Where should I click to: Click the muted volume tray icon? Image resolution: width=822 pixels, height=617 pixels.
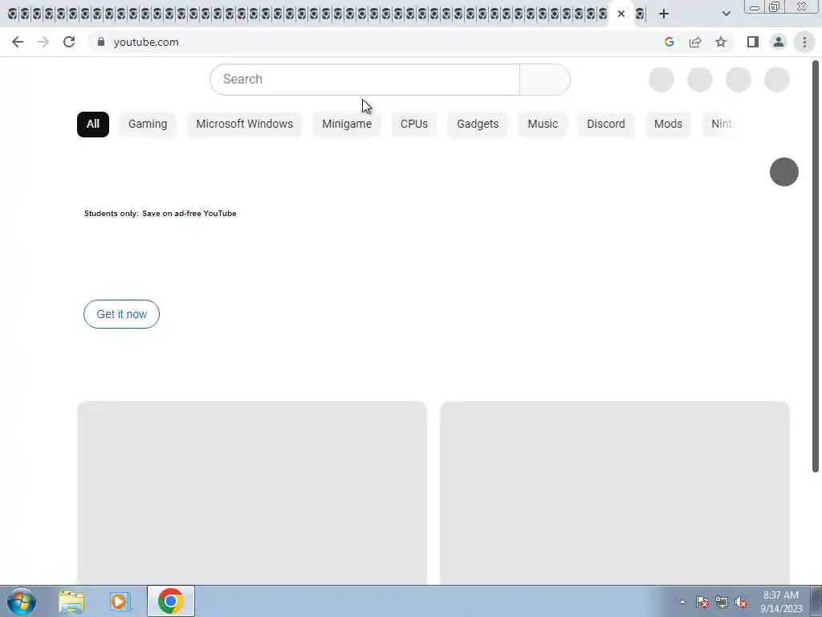point(741,602)
